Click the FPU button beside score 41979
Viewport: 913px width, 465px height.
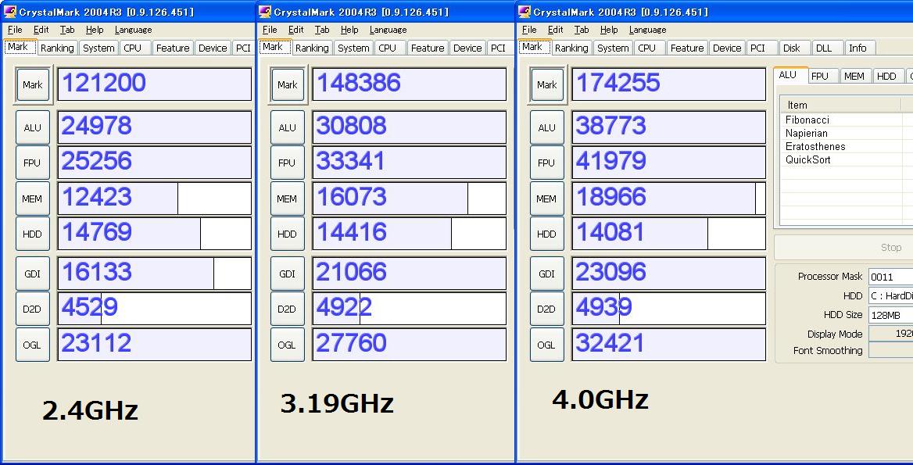[x=546, y=163]
